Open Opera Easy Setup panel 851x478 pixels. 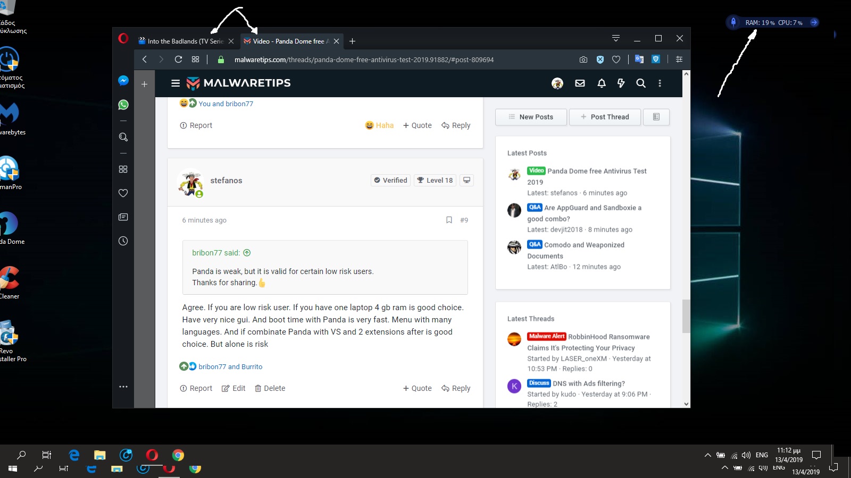click(x=679, y=59)
